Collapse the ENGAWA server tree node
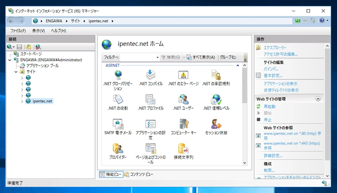 (x=10, y=60)
